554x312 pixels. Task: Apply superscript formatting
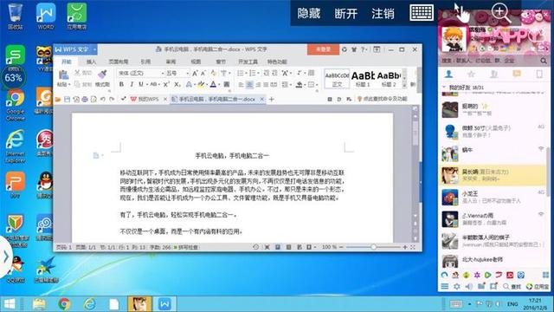[x=166, y=84]
